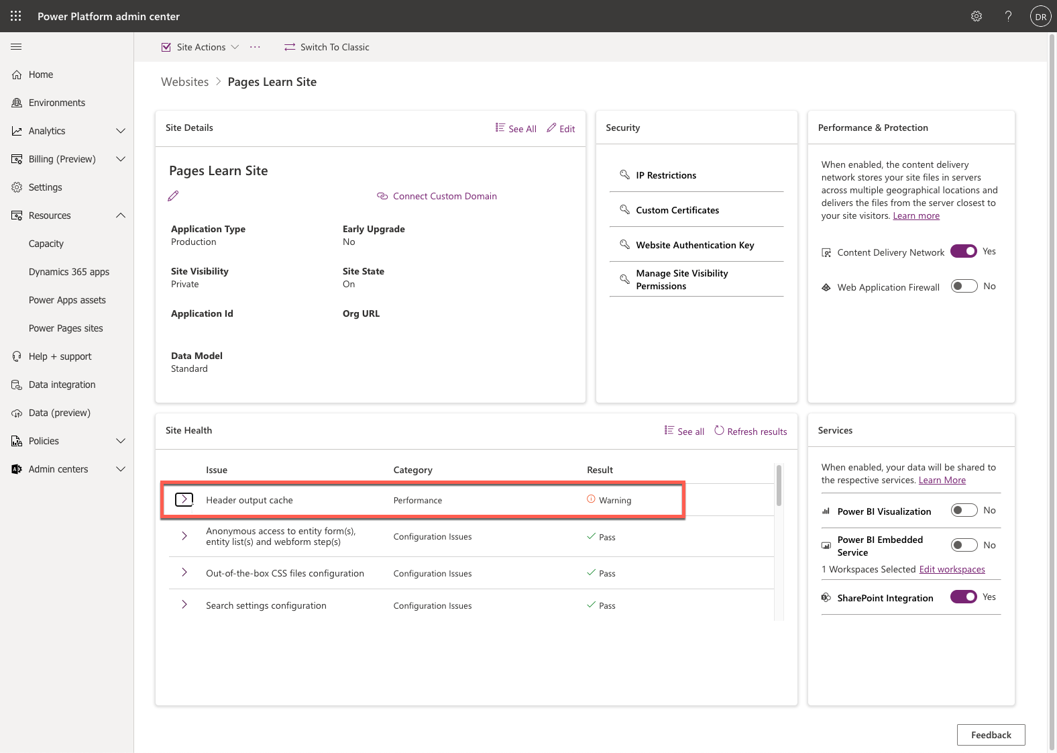
Task: Click Edit workspaces link
Action: point(952,569)
